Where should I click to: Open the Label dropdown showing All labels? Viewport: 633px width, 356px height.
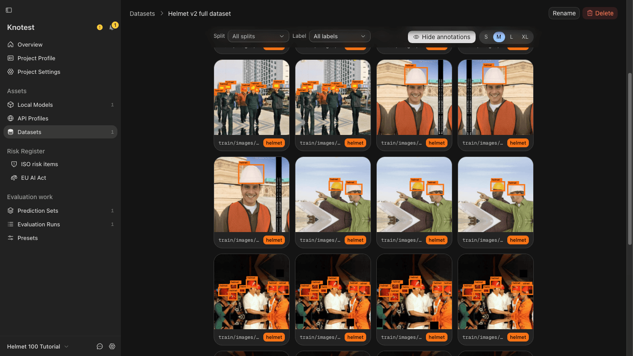[339, 36]
